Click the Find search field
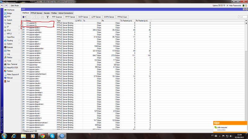This screenshot has height=139, width=248. (x=242, y=17)
